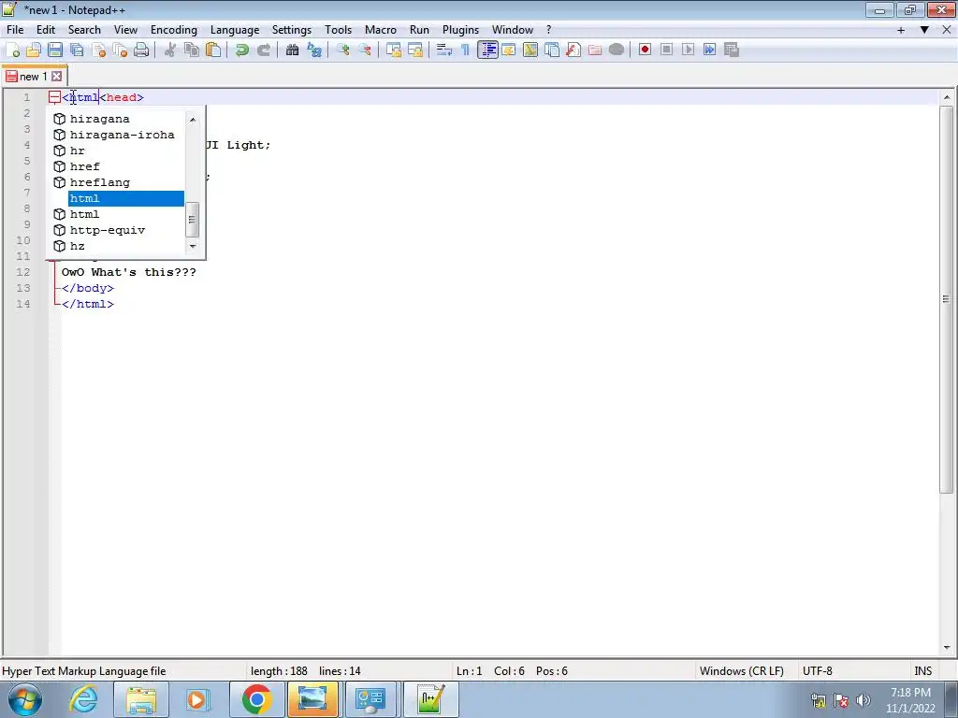Click the Redo toolbar icon
958x718 pixels.
(x=263, y=50)
